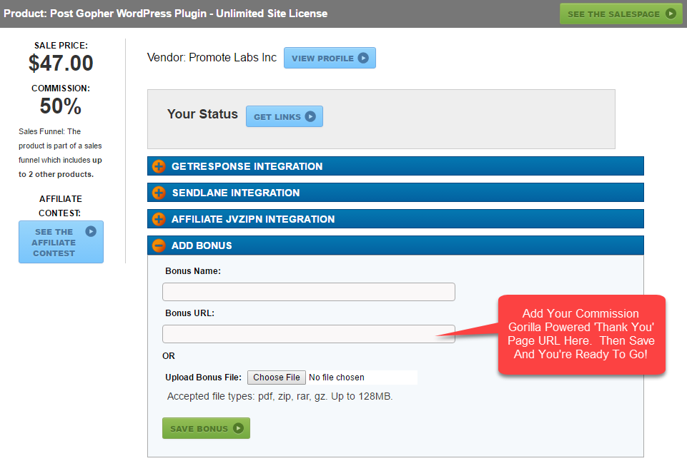Open the Affiliate JVZIPN Integration section header
This screenshot has height=466, width=687.
pyautogui.click(x=395, y=219)
